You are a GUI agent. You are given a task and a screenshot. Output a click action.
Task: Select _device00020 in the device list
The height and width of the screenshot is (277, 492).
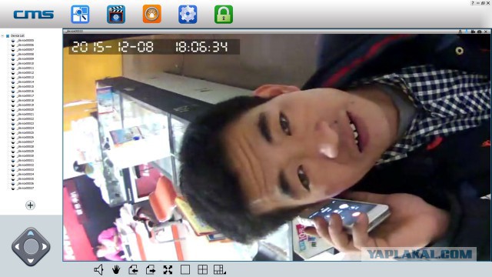coord(25,109)
